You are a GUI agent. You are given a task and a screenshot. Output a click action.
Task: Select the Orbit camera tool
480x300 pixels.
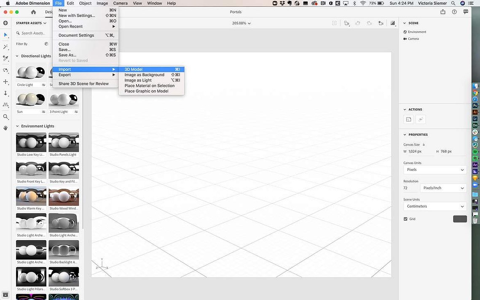(5, 70)
